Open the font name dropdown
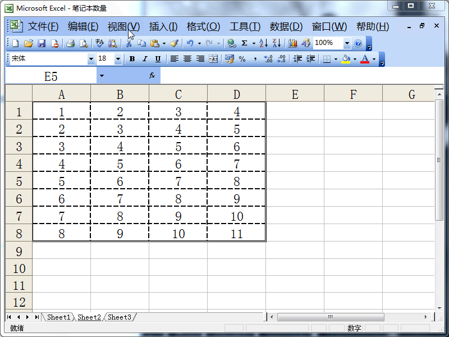Image resolution: width=449 pixels, height=337 pixels. tap(91, 59)
